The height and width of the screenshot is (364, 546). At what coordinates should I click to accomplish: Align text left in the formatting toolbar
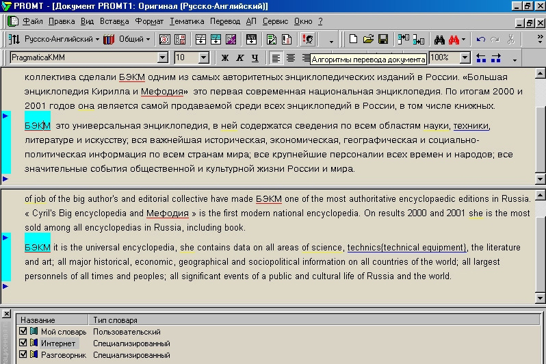tap(276, 58)
